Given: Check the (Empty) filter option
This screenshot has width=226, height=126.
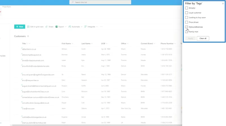Looking at the screenshot, I should (x=186, y=8).
